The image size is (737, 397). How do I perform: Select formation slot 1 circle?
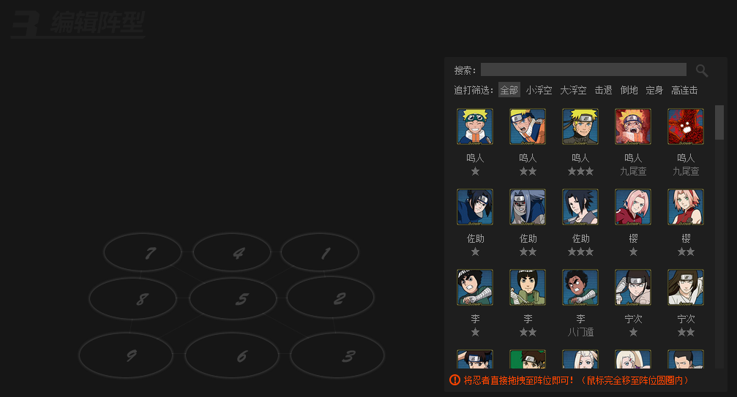(x=320, y=252)
